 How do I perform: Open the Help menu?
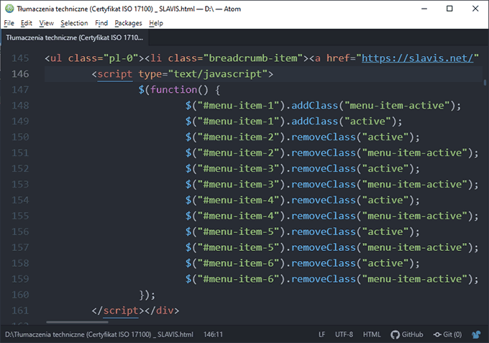pyautogui.click(x=156, y=23)
